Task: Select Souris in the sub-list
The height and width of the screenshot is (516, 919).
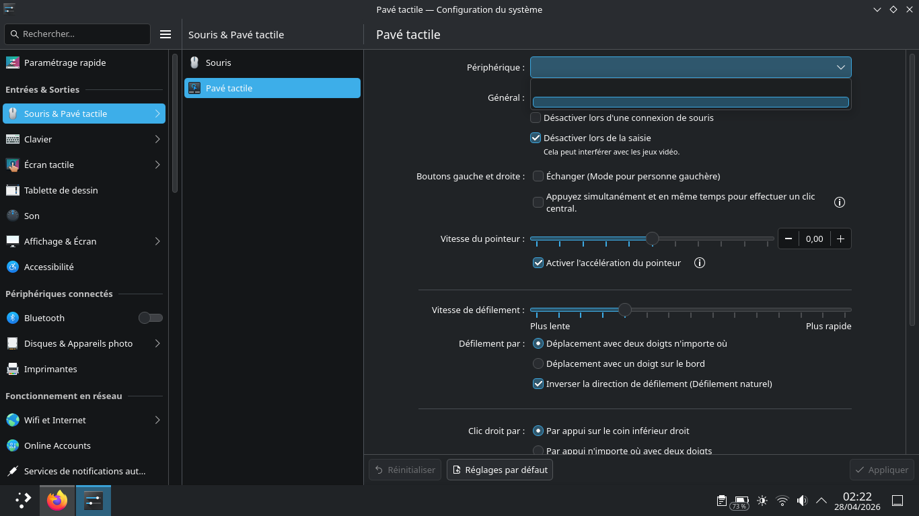Action: coord(272,62)
